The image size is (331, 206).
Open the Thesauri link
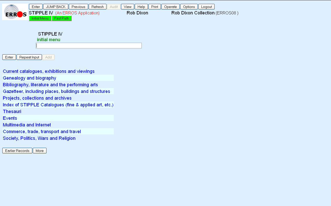click(12, 111)
